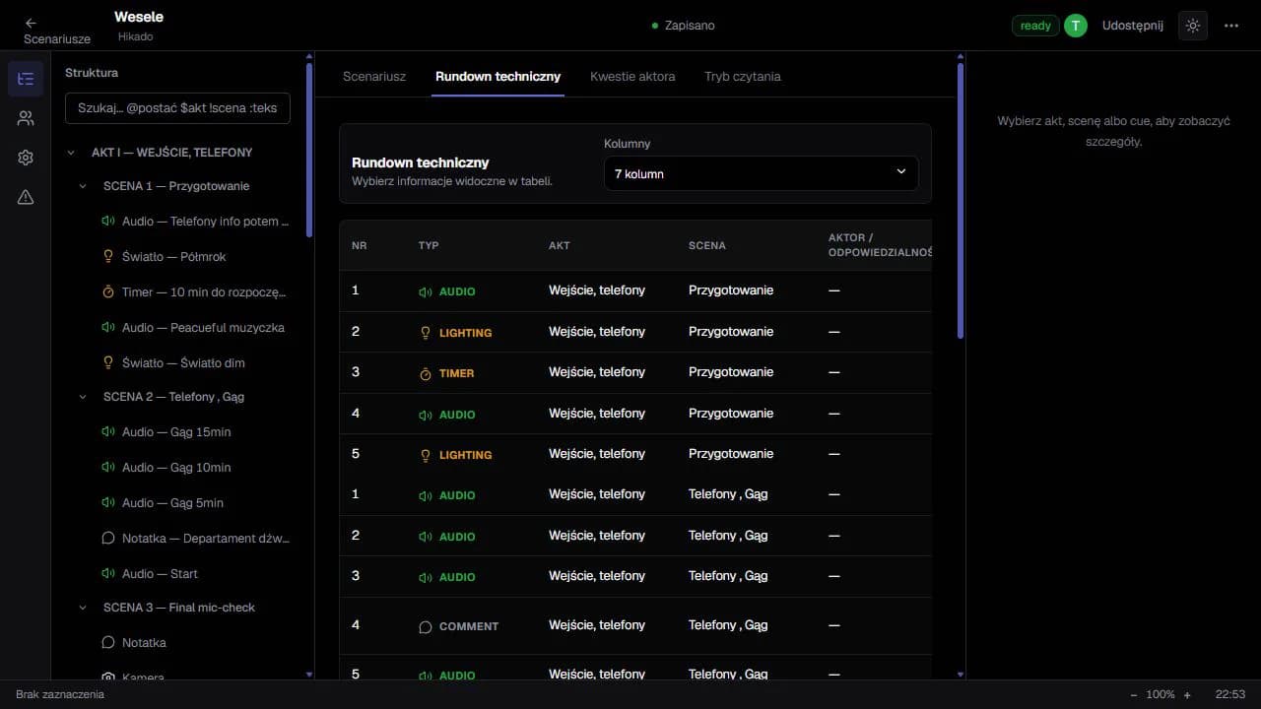Viewport: 1261px width, 709px height.
Task: Select Audio — Peacueful muzyczka in the tree
Action: (203, 328)
